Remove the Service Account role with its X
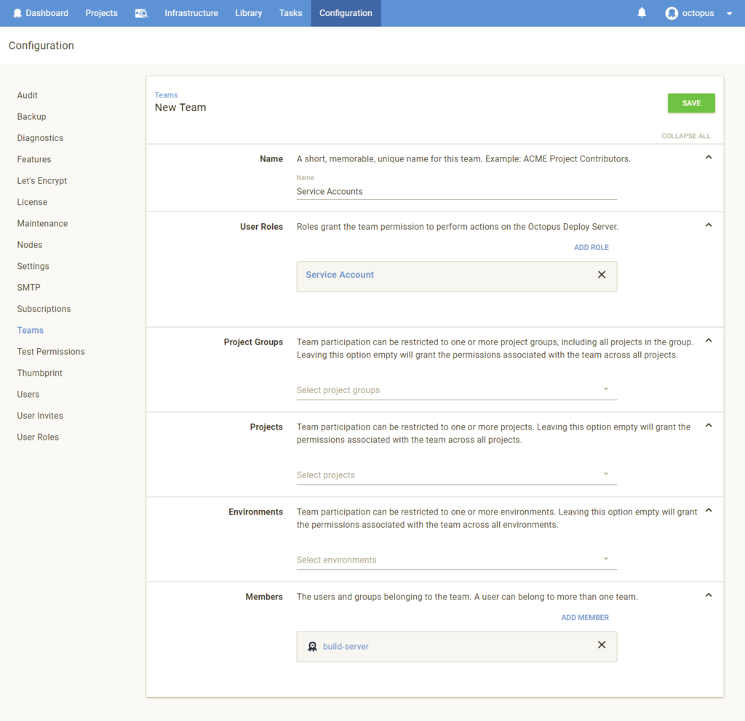 coord(602,275)
